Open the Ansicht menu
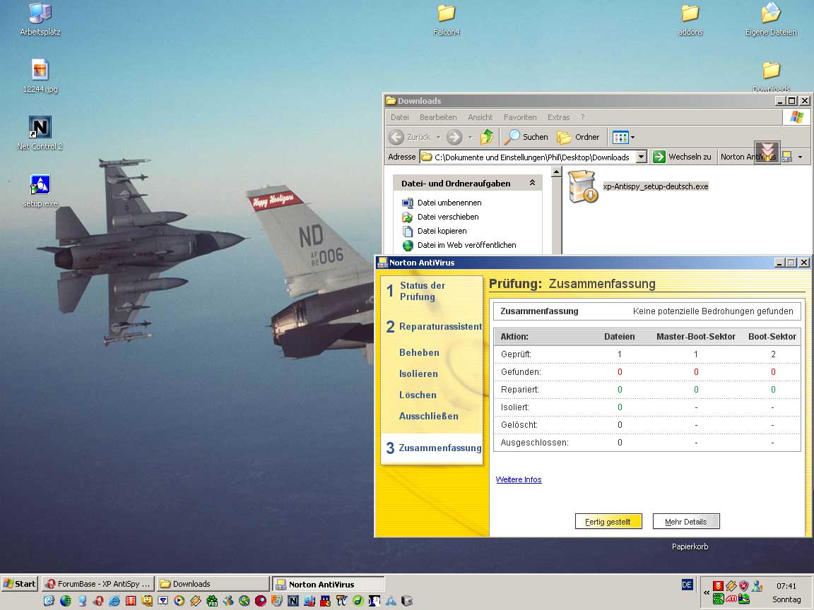 [480, 117]
